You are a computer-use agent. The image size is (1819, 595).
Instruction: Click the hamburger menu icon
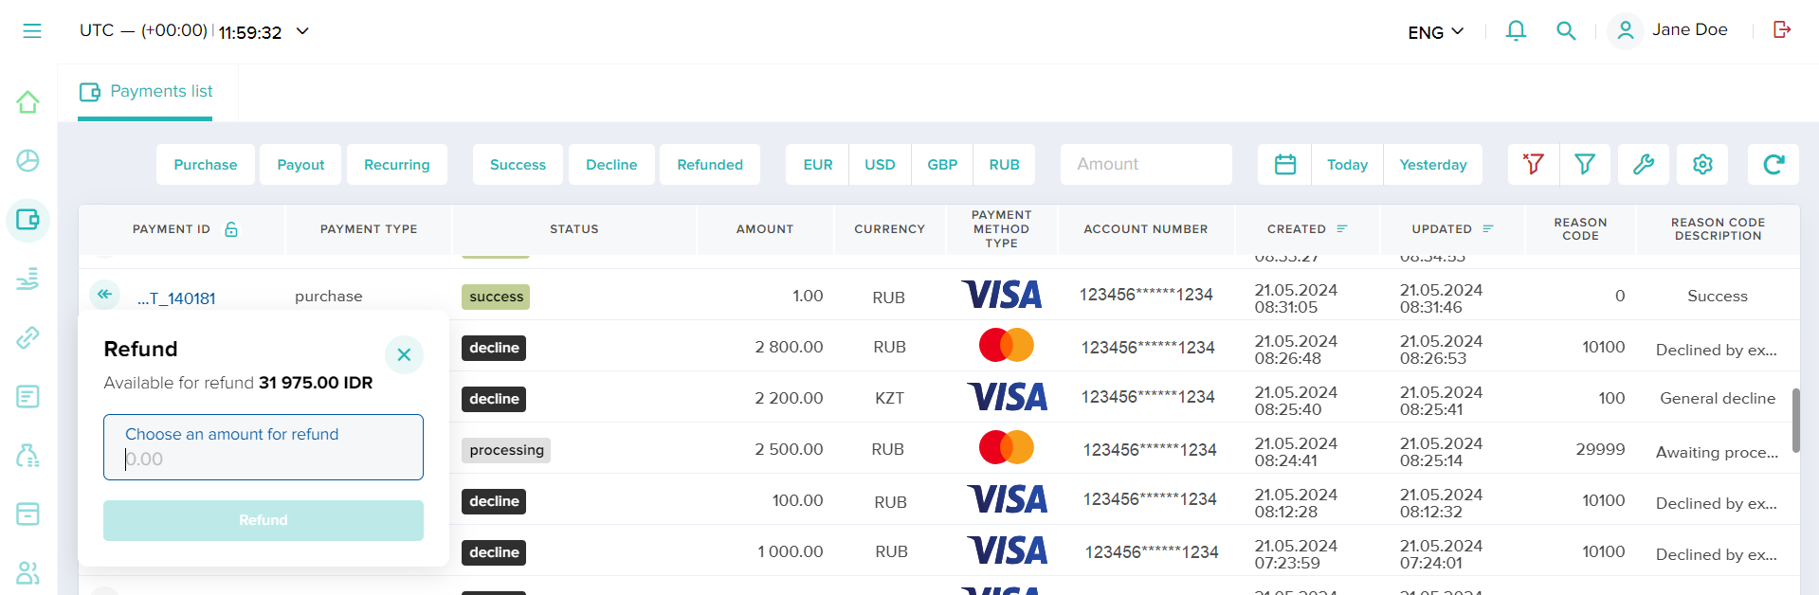[32, 31]
